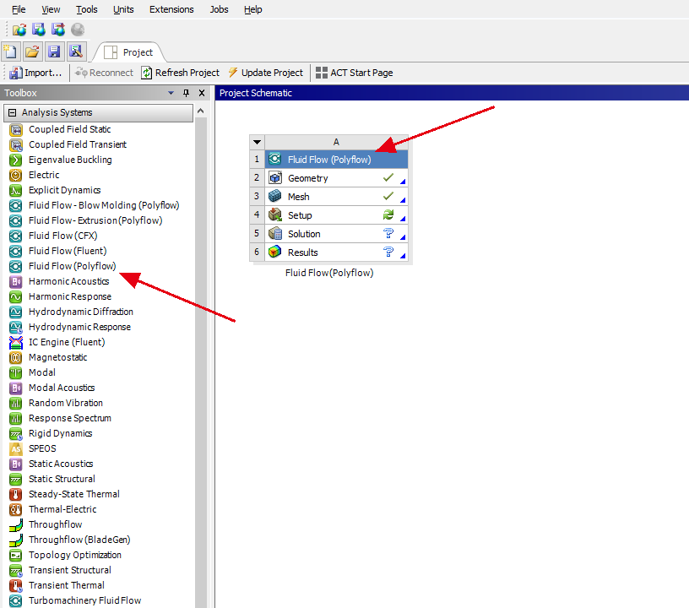Viewport: 689px width, 608px height.
Task: Click the Setup refresh-required status icon
Action: [388, 214]
